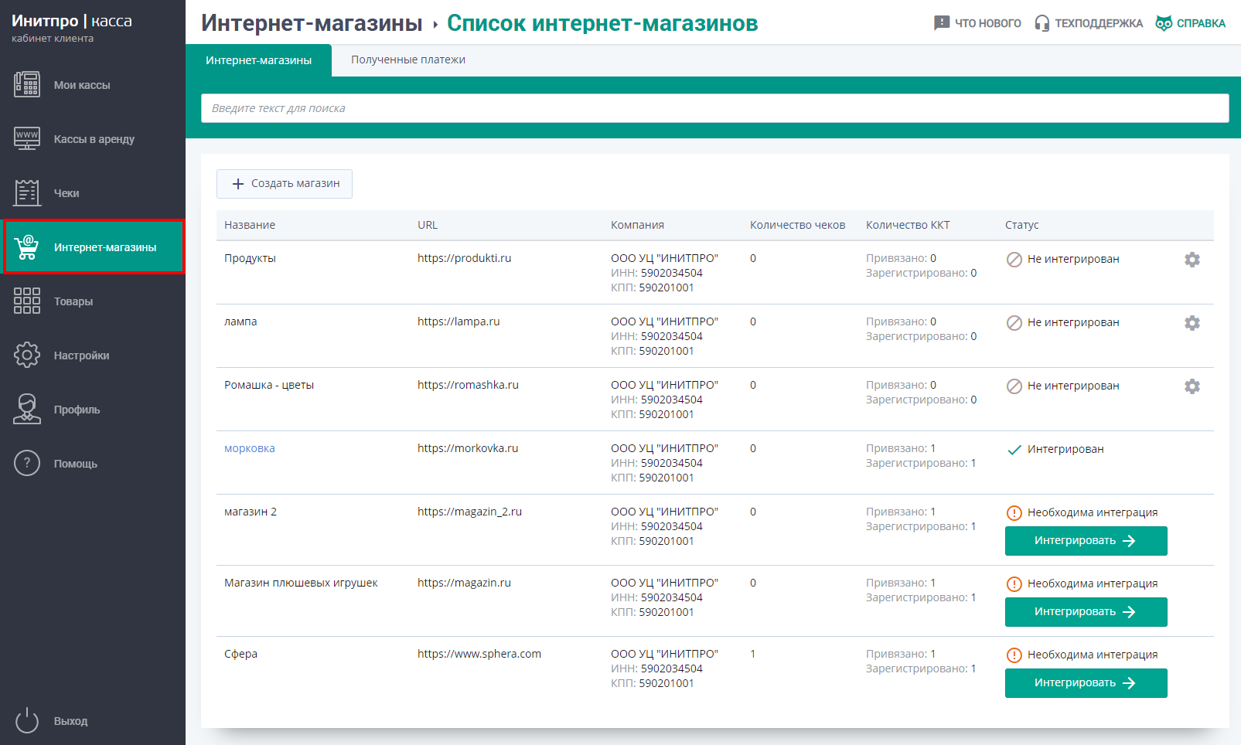Click Помощь menu label
The image size is (1241, 745).
point(75,464)
